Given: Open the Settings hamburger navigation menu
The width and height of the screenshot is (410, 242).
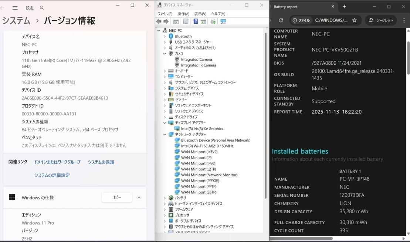Looking at the screenshot, I should click(x=15, y=8).
